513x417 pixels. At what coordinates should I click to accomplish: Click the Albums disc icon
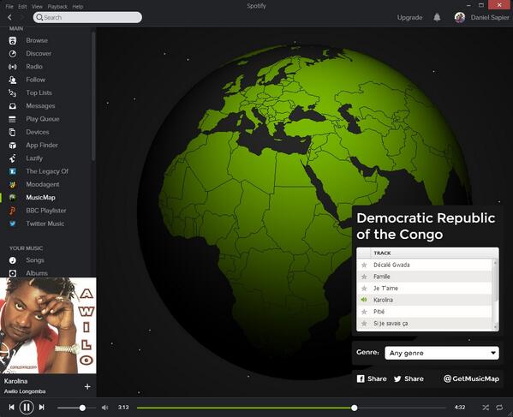[x=13, y=273]
